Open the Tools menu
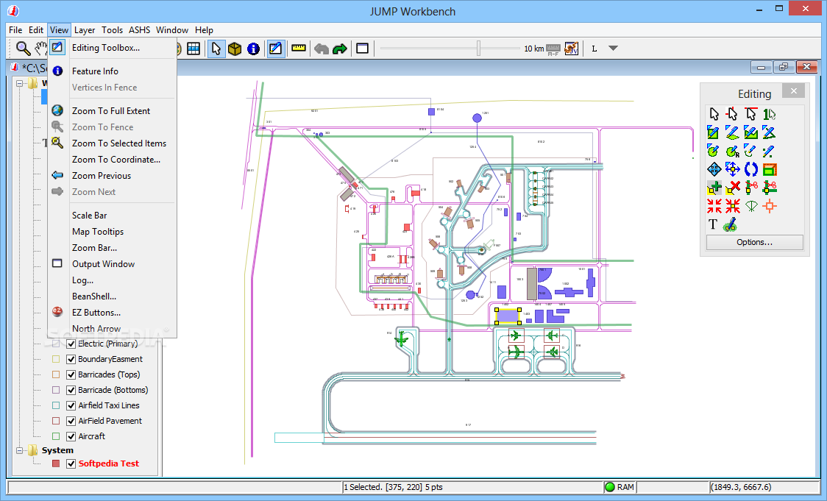Screen dimensions: 827x501 (112, 30)
